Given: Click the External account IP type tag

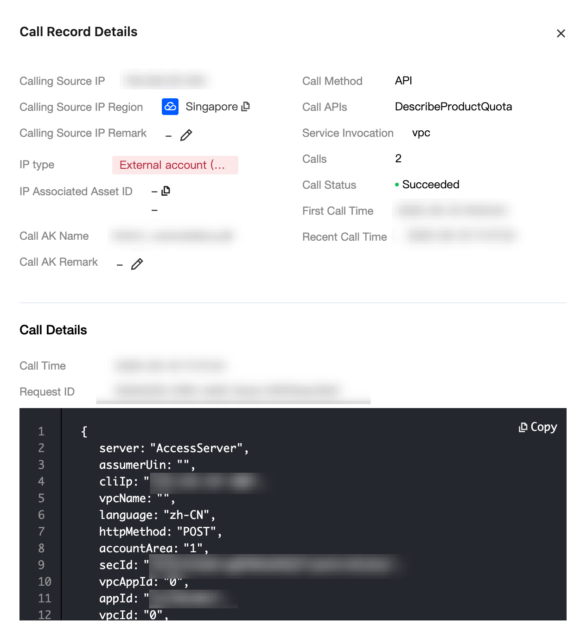Looking at the screenshot, I should pos(175,165).
